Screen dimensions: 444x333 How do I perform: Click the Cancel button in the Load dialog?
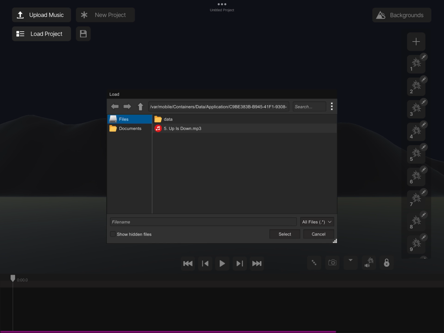[318, 234]
